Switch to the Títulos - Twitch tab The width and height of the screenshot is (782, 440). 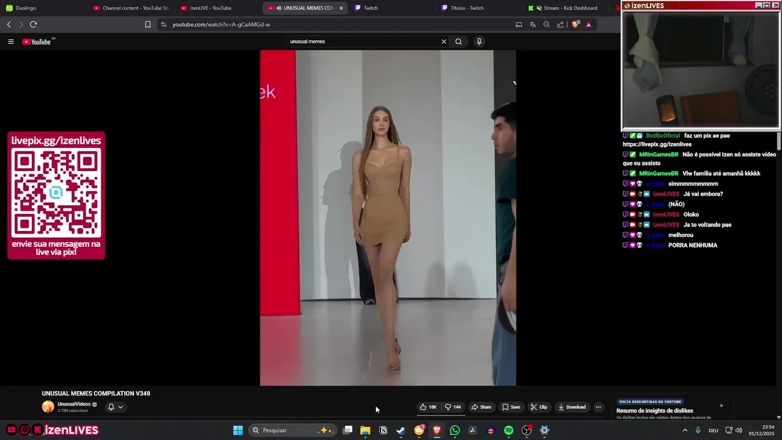point(480,8)
